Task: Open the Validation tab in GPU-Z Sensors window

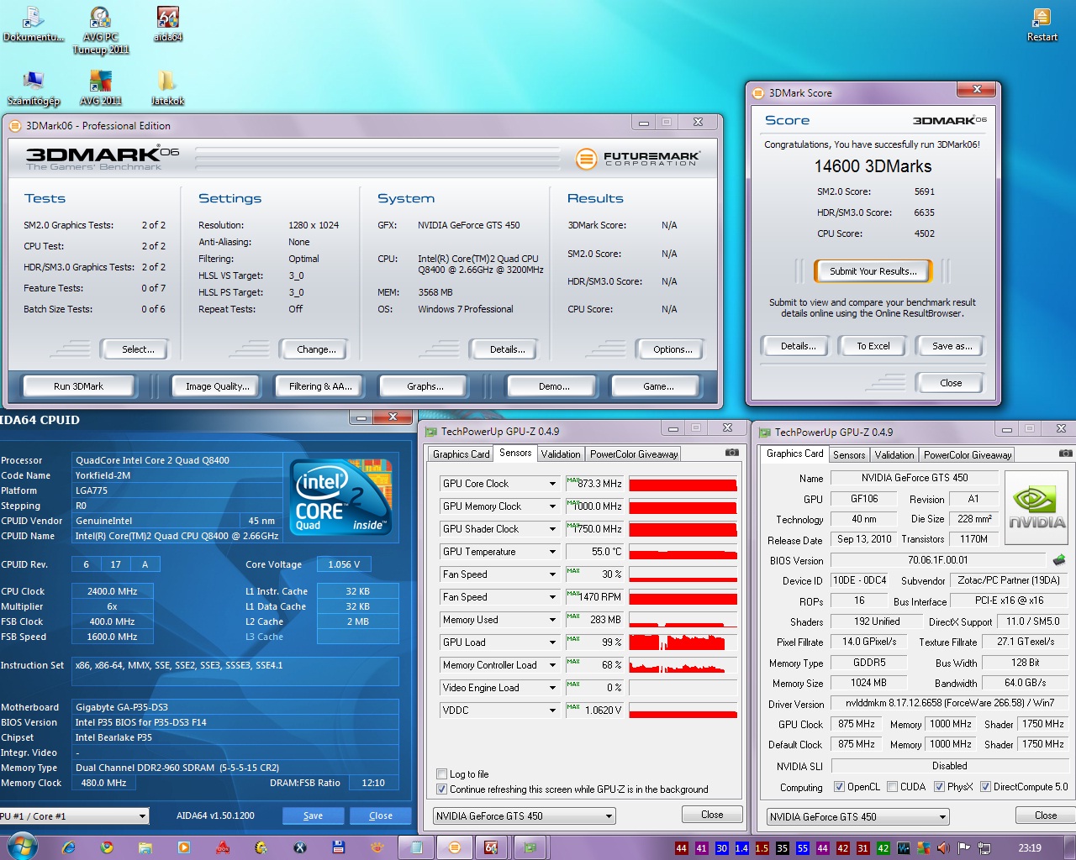Action: [561, 454]
